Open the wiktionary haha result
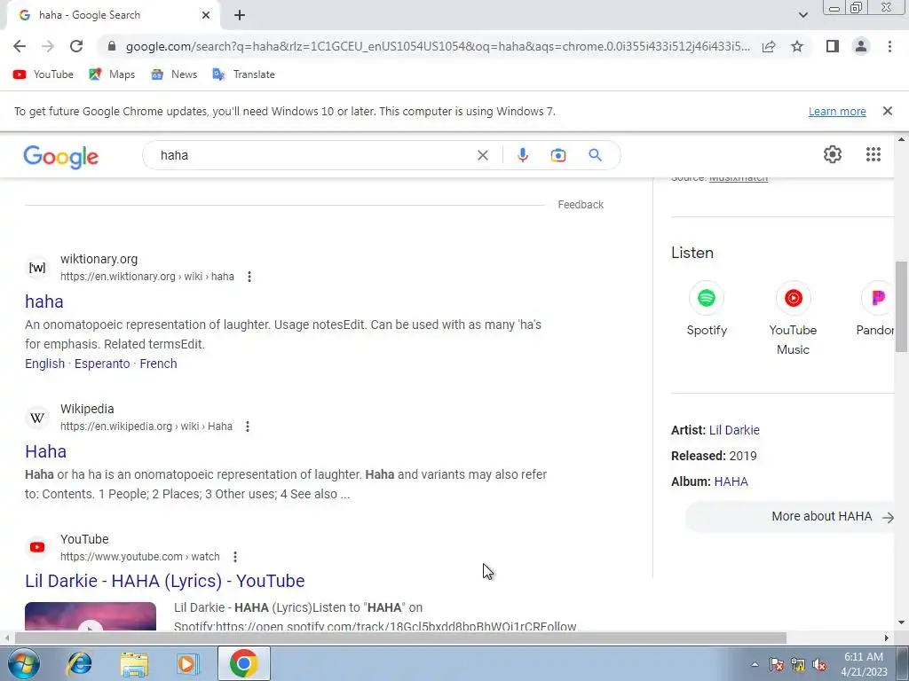 click(44, 301)
